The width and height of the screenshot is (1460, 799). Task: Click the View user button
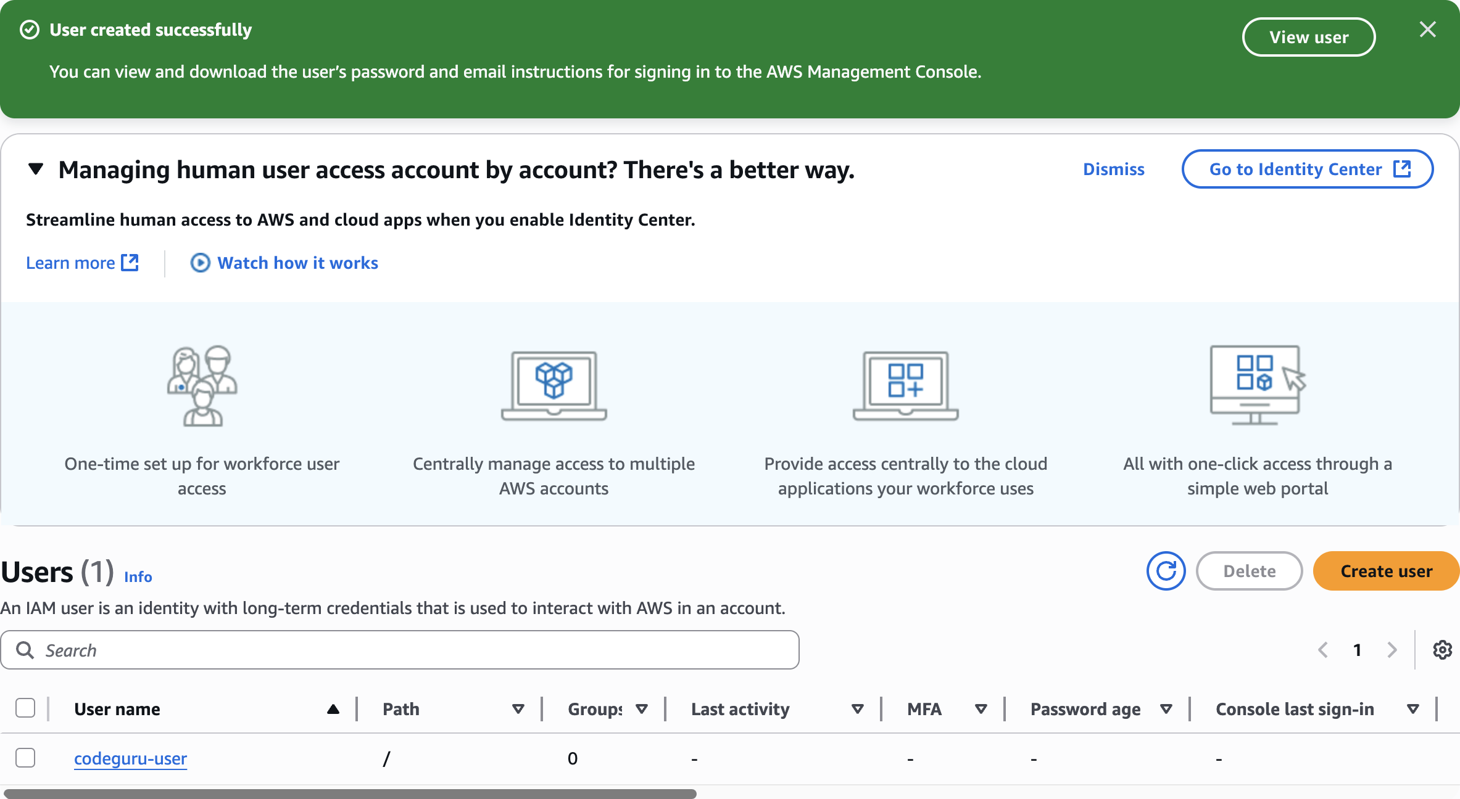pos(1308,37)
